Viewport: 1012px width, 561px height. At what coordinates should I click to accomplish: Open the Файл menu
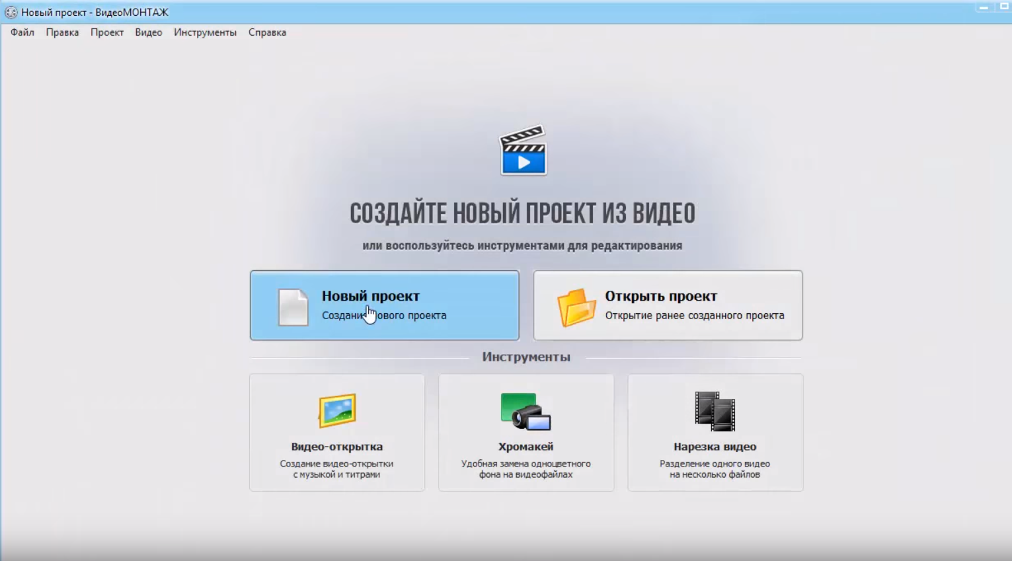(22, 32)
